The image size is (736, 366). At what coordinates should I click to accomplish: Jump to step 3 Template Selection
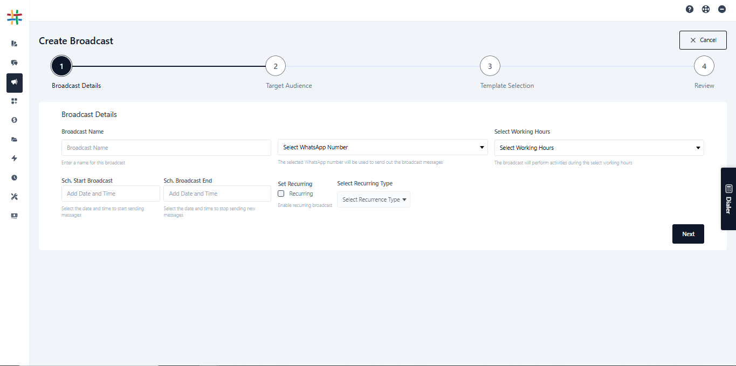490,66
